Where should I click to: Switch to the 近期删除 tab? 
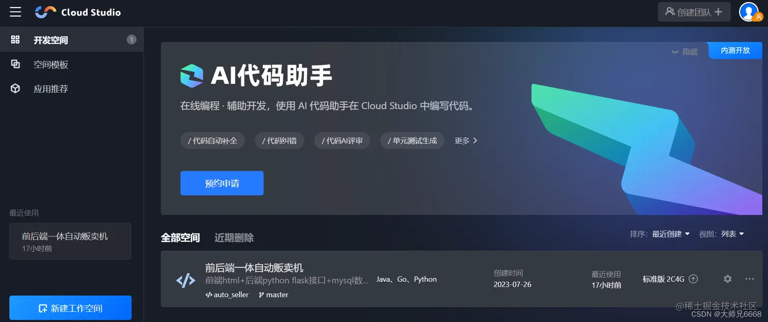[x=234, y=238]
